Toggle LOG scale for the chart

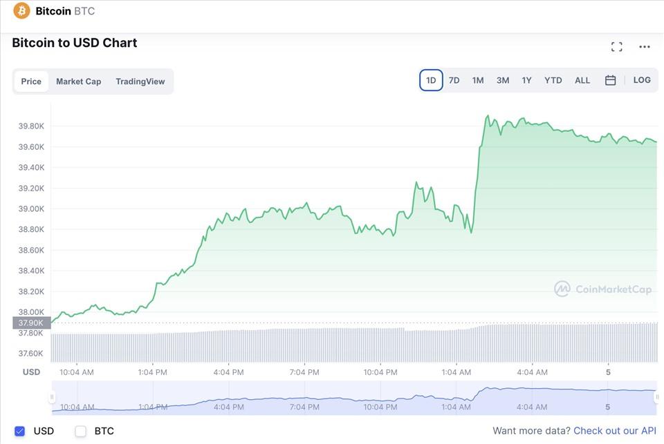[642, 79]
